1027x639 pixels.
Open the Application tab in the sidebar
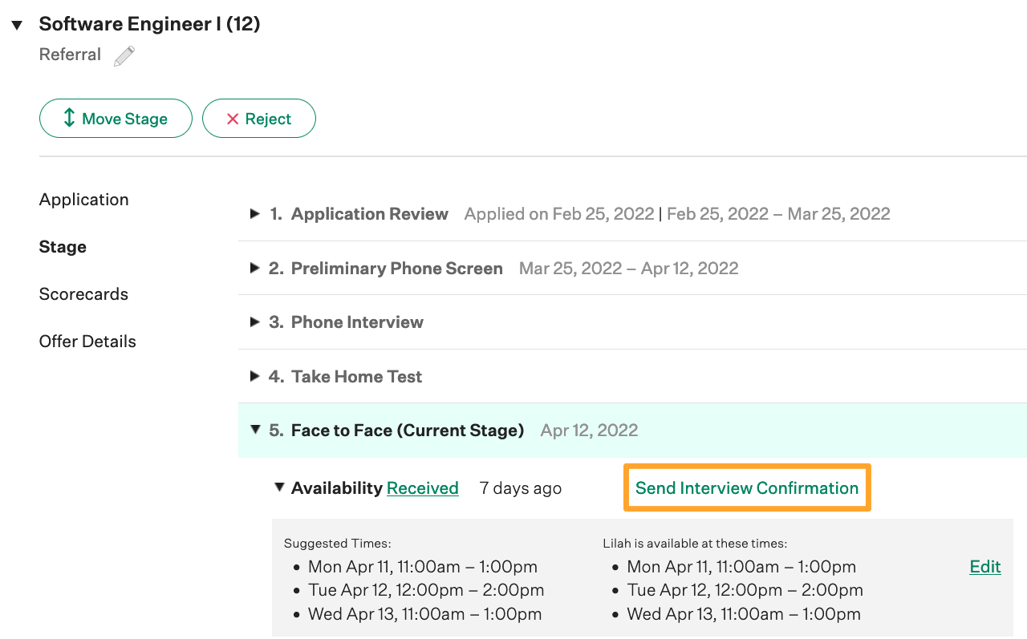click(x=83, y=199)
